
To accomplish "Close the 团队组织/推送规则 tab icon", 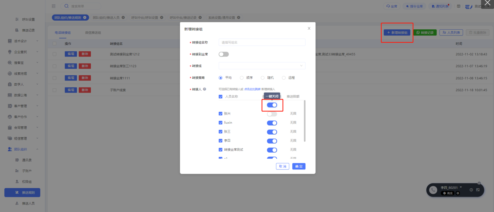I will point(85,17).
